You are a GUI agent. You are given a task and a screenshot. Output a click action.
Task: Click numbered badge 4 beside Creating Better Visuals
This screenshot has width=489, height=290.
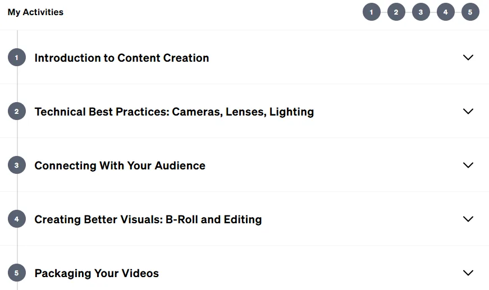click(17, 219)
